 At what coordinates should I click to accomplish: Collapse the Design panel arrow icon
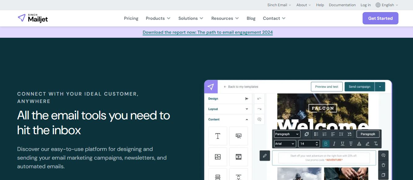pyautogui.click(x=247, y=99)
